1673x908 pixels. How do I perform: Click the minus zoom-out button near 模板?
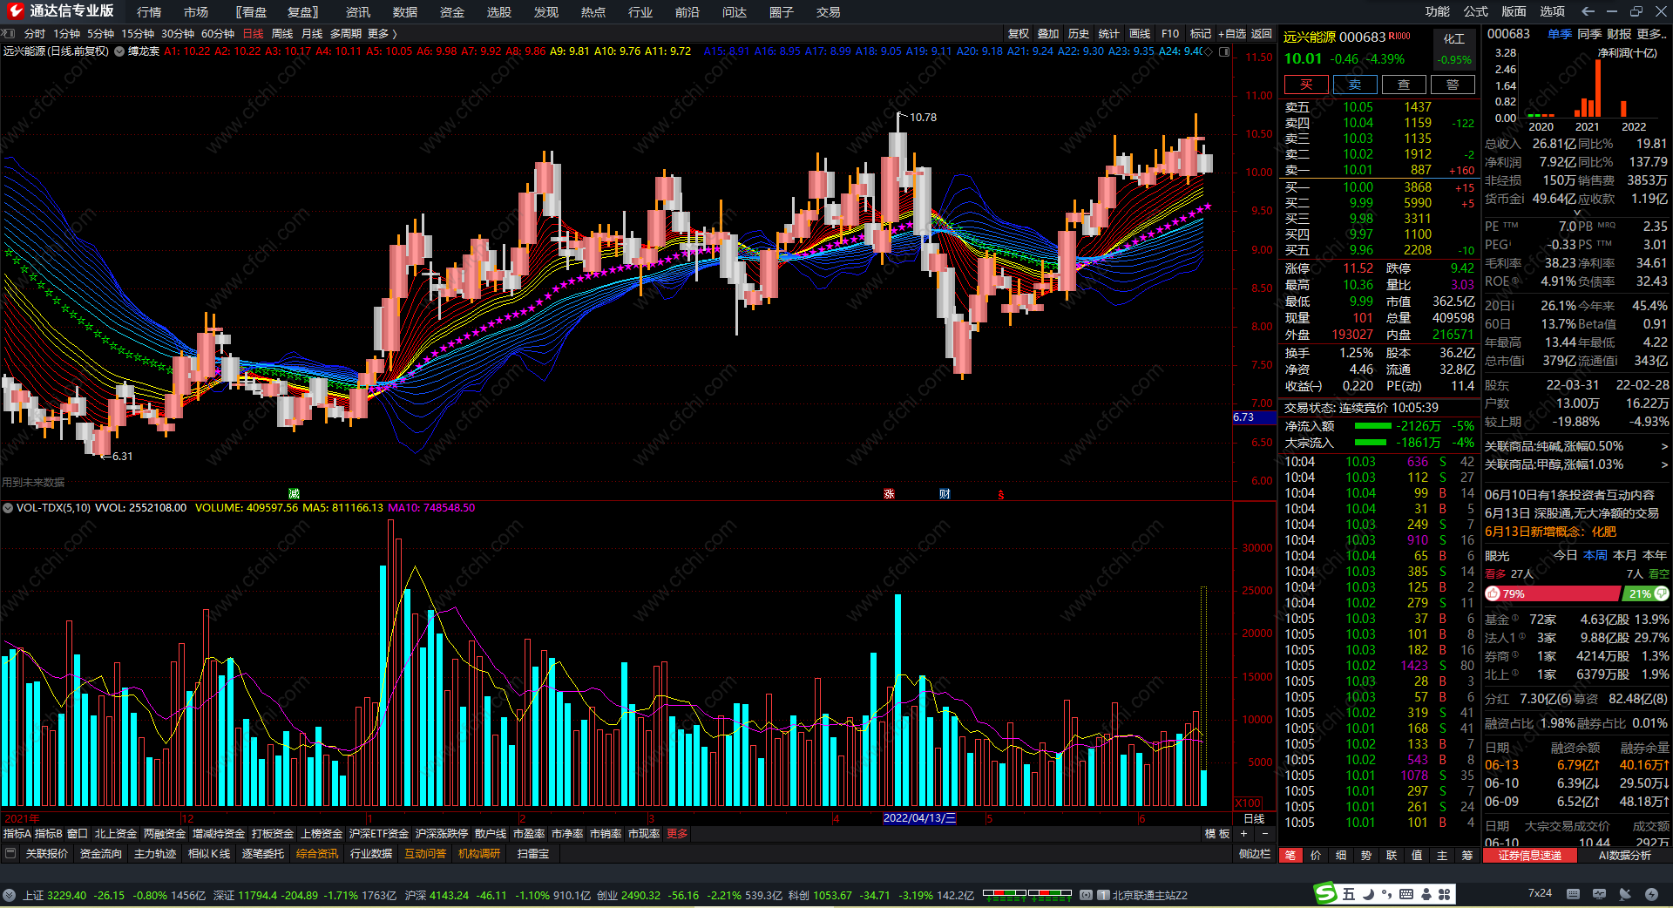pyautogui.click(x=1265, y=834)
